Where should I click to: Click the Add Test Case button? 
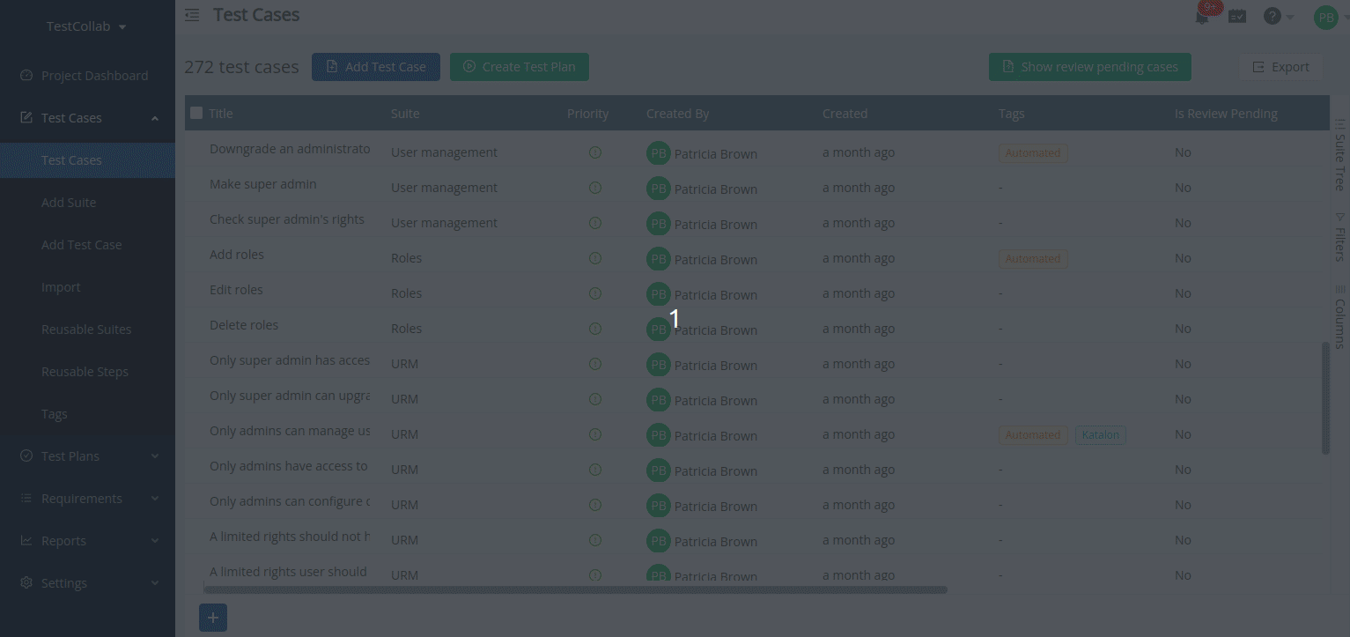coord(376,67)
